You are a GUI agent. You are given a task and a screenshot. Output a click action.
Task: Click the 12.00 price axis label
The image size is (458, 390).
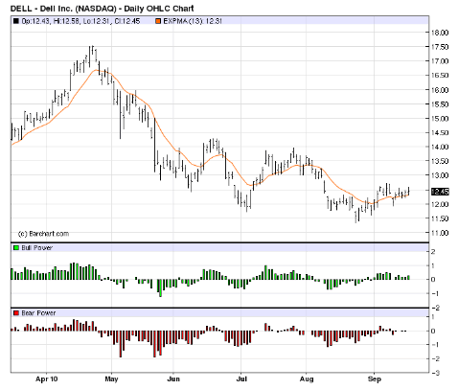click(440, 204)
